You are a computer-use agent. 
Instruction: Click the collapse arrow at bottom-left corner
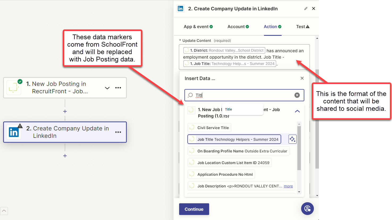[4, 211]
